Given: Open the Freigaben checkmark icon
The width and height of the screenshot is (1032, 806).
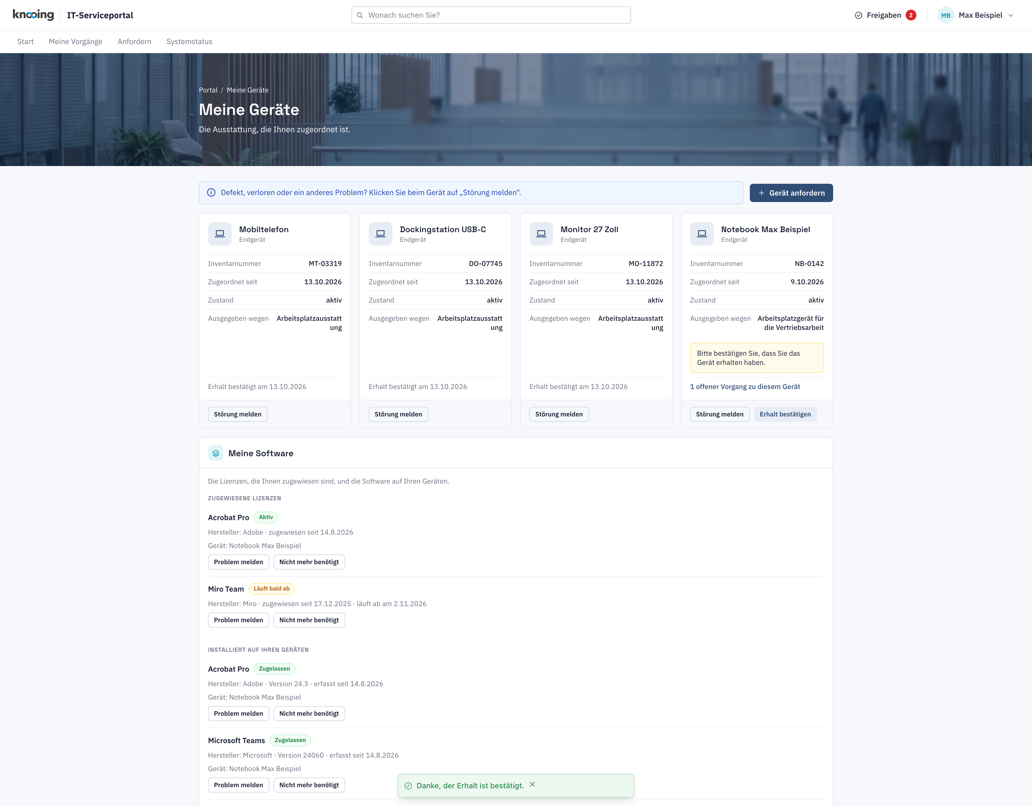Looking at the screenshot, I should [859, 15].
